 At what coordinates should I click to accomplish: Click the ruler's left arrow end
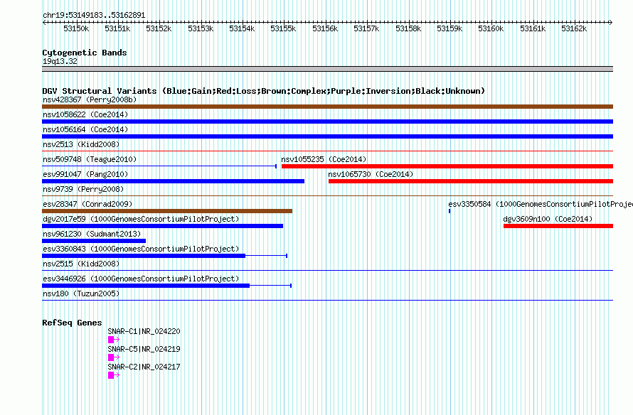point(44,22)
